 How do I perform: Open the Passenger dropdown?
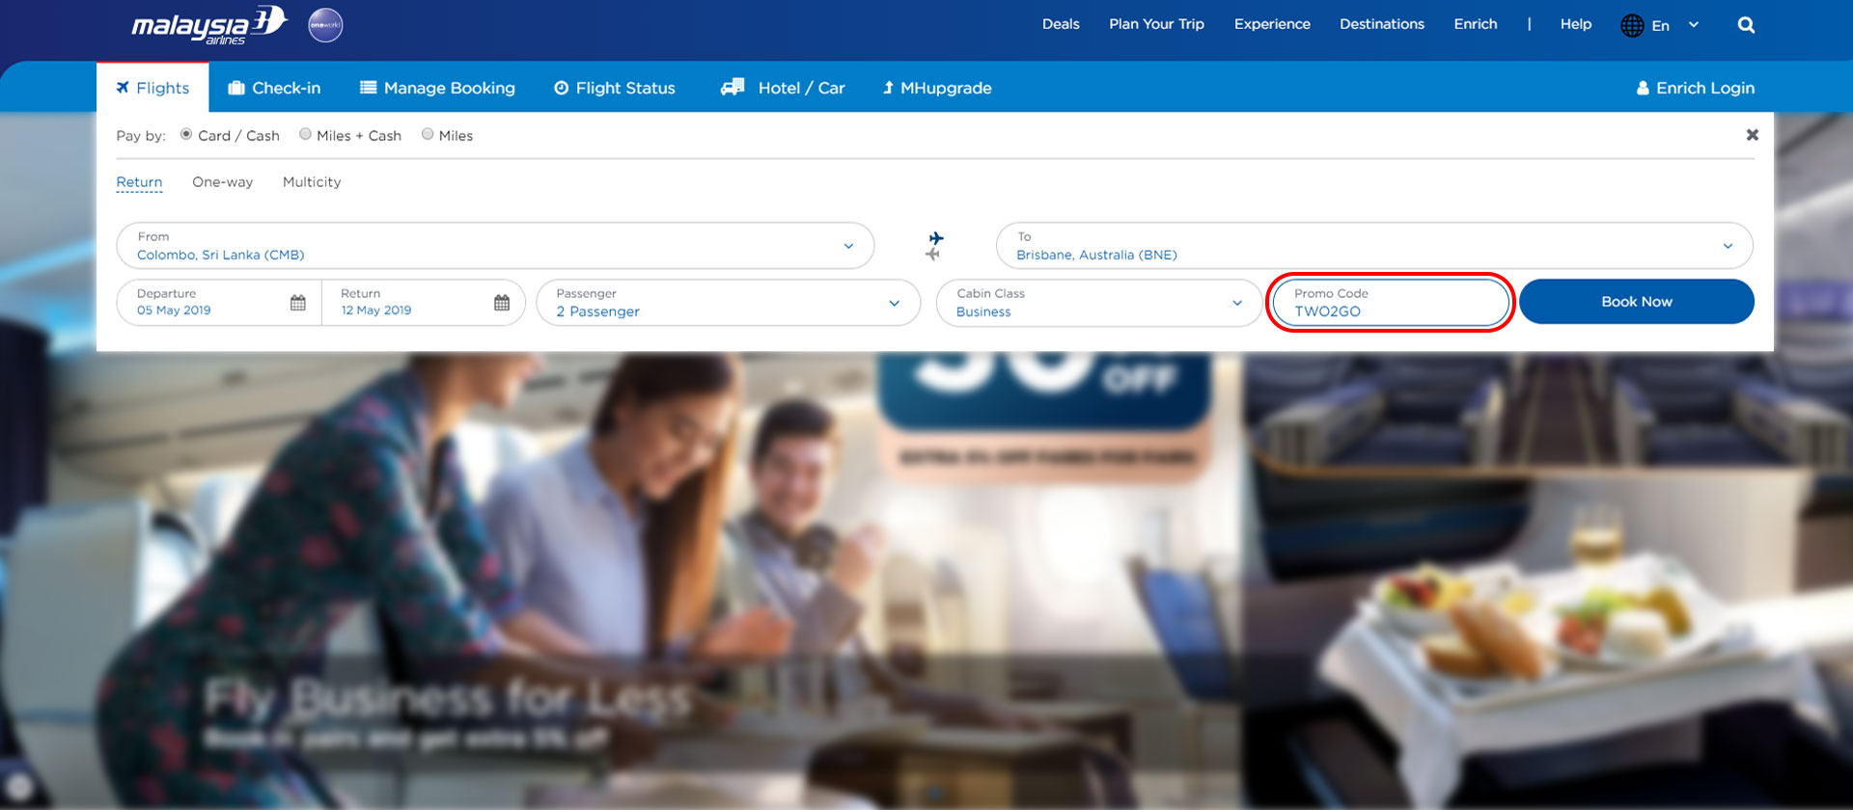click(x=729, y=303)
